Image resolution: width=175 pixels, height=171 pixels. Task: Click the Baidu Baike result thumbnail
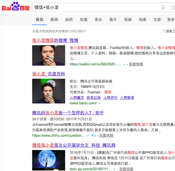point(49,91)
